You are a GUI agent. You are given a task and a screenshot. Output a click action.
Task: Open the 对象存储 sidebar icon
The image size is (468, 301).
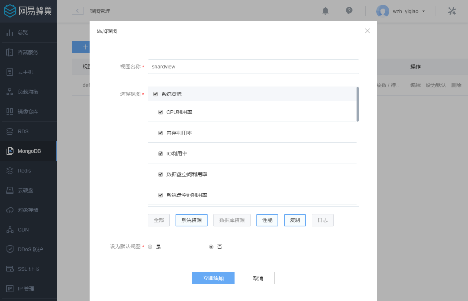tap(10, 210)
